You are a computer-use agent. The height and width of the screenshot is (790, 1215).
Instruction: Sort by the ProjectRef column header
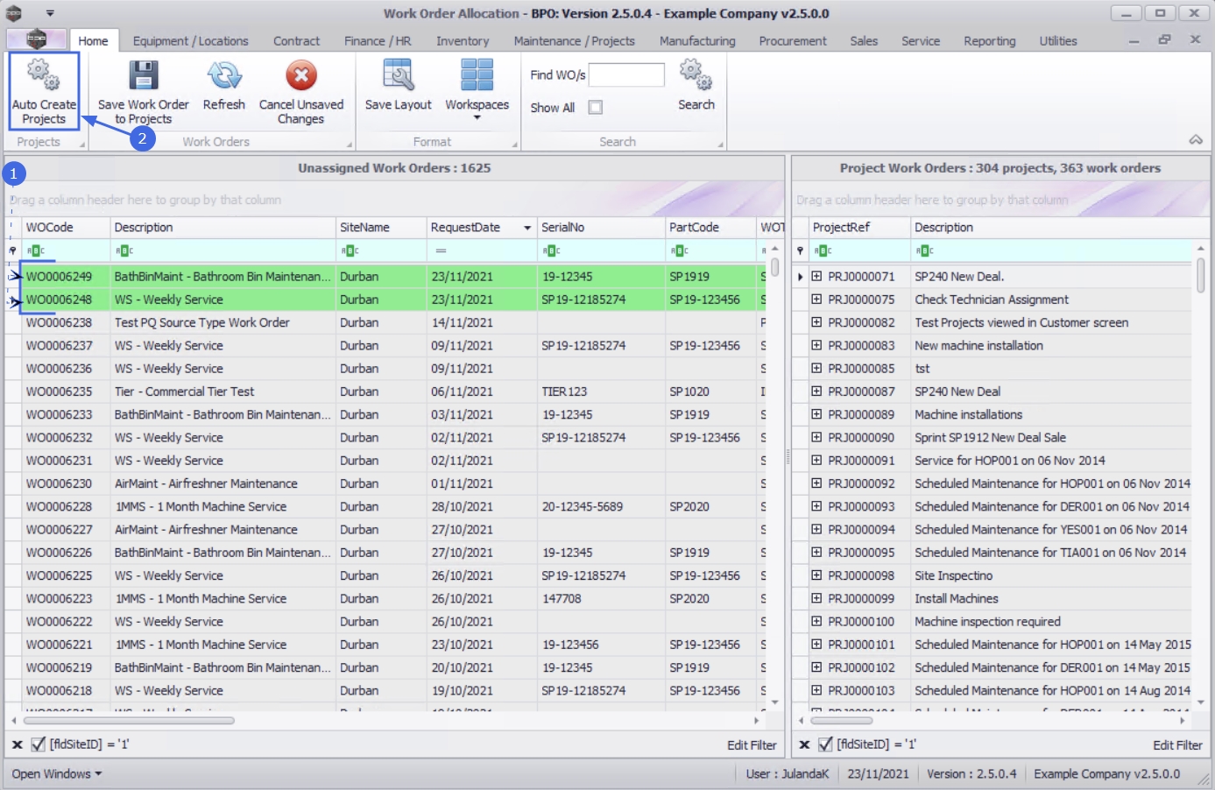click(x=859, y=228)
